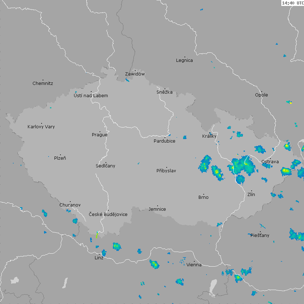The height and width of the screenshot is (304, 304).
Task: Select the Piešťany map label
Action: [x=260, y=236]
